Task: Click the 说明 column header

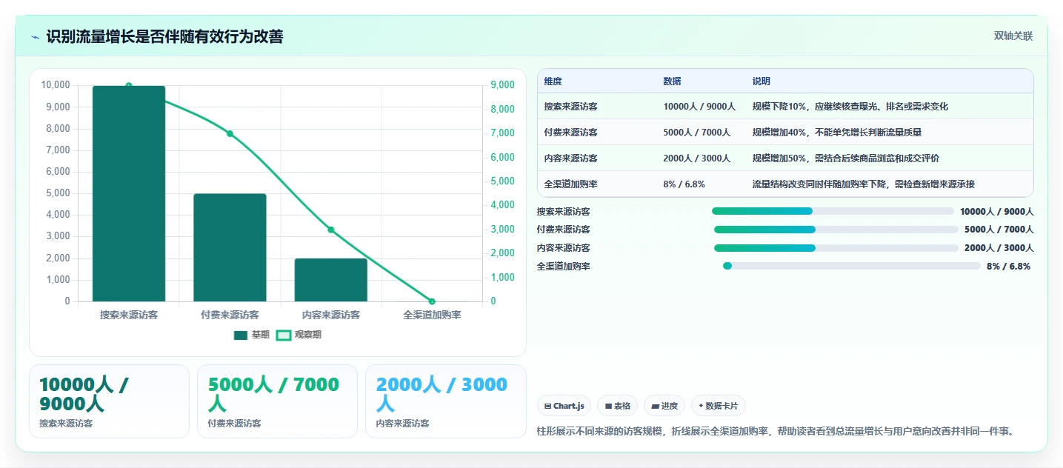Action: pos(762,81)
